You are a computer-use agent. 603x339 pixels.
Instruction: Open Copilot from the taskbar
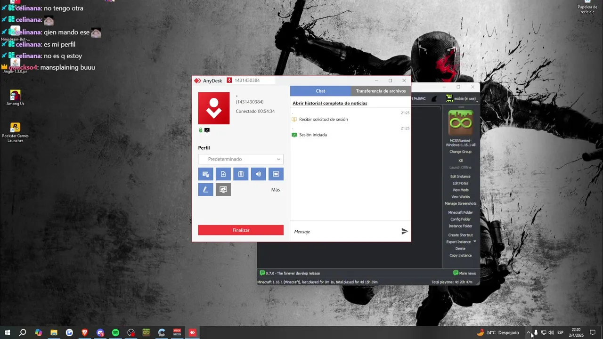coord(38,333)
